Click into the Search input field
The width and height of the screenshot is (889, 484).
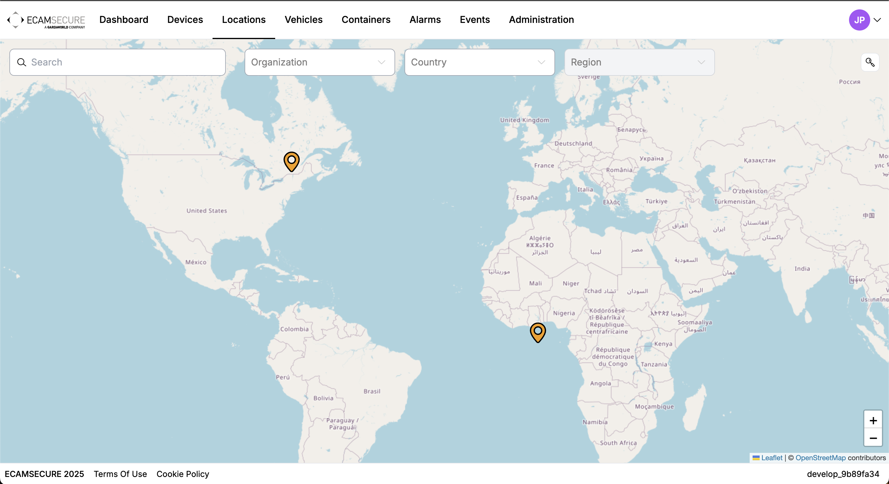[124, 62]
